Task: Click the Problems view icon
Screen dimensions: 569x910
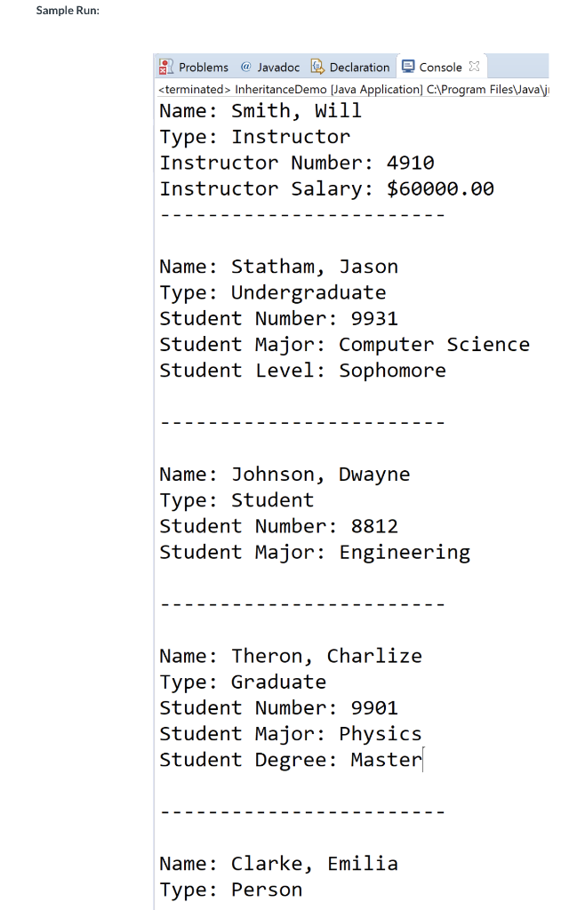Action: pyautogui.click(x=166, y=67)
